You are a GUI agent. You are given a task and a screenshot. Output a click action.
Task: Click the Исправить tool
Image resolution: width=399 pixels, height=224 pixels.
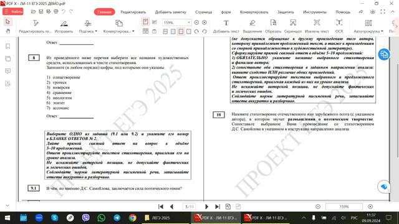click(x=64, y=26)
